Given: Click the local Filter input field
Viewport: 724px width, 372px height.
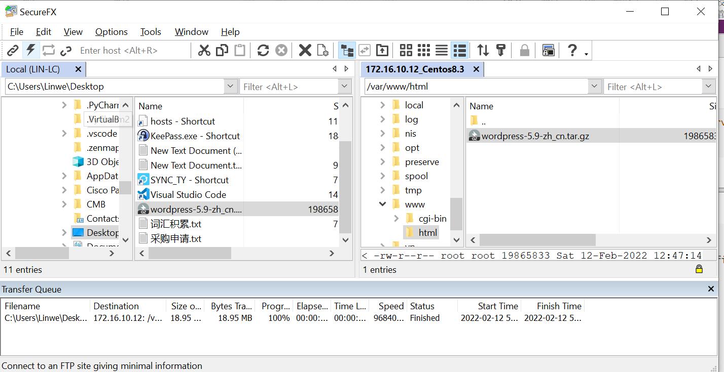Looking at the screenshot, I should tap(289, 87).
